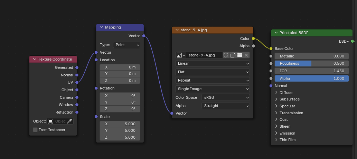Click the Window output socket

click(77, 105)
